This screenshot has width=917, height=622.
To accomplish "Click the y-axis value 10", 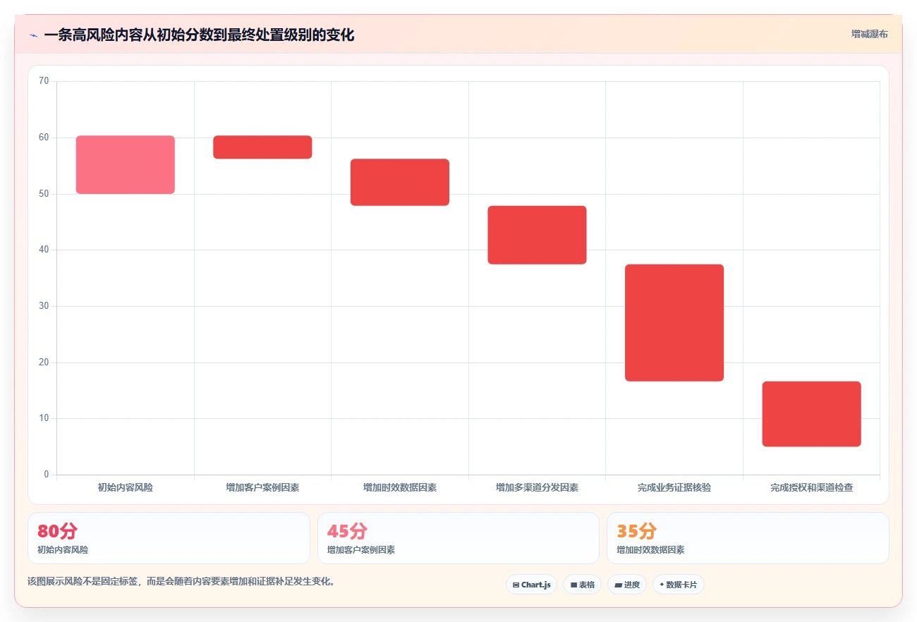I will coord(44,418).
